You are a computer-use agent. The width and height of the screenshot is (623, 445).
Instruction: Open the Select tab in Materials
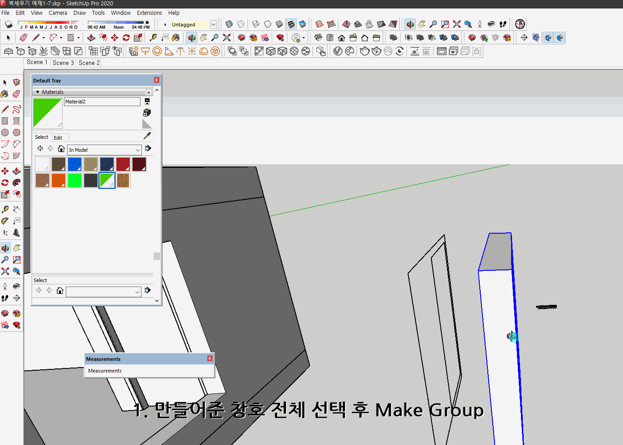pos(42,137)
